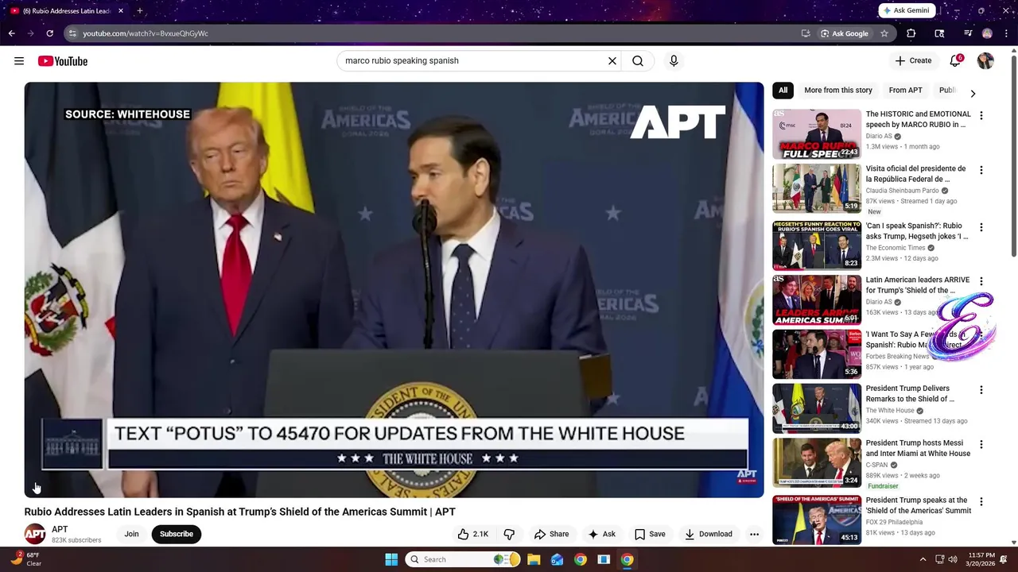This screenshot has height=572, width=1018.
Task: Go to the YouTube home logo
Action: (63, 61)
